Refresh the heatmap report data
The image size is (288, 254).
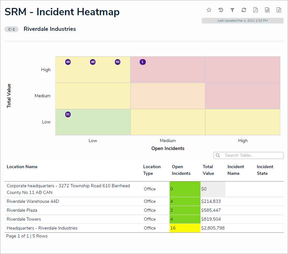pos(244,10)
